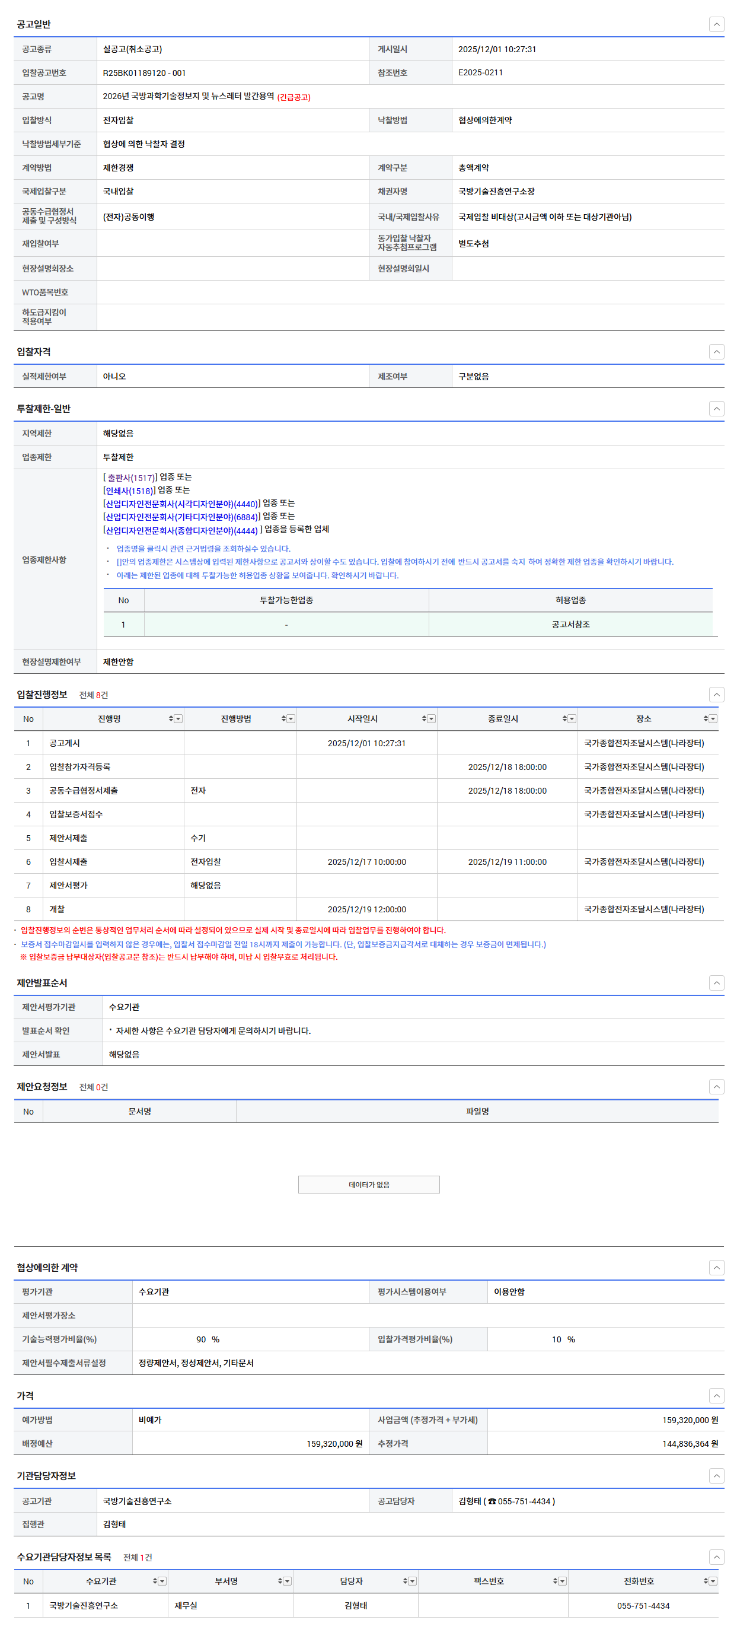
Task: Collapse the 투찰제한-일반 section
Action: [x=716, y=408]
